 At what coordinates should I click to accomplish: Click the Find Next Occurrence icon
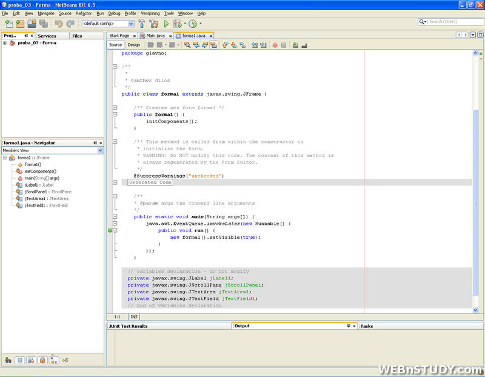(x=205, y=45)
